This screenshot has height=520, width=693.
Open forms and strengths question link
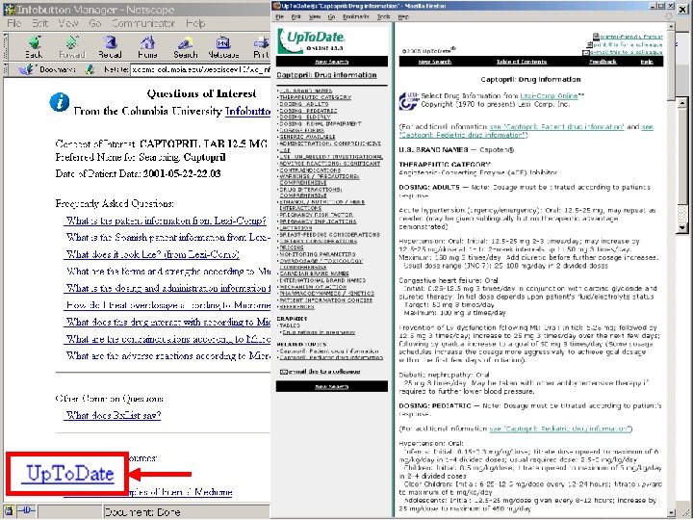[x=167, y=271]
